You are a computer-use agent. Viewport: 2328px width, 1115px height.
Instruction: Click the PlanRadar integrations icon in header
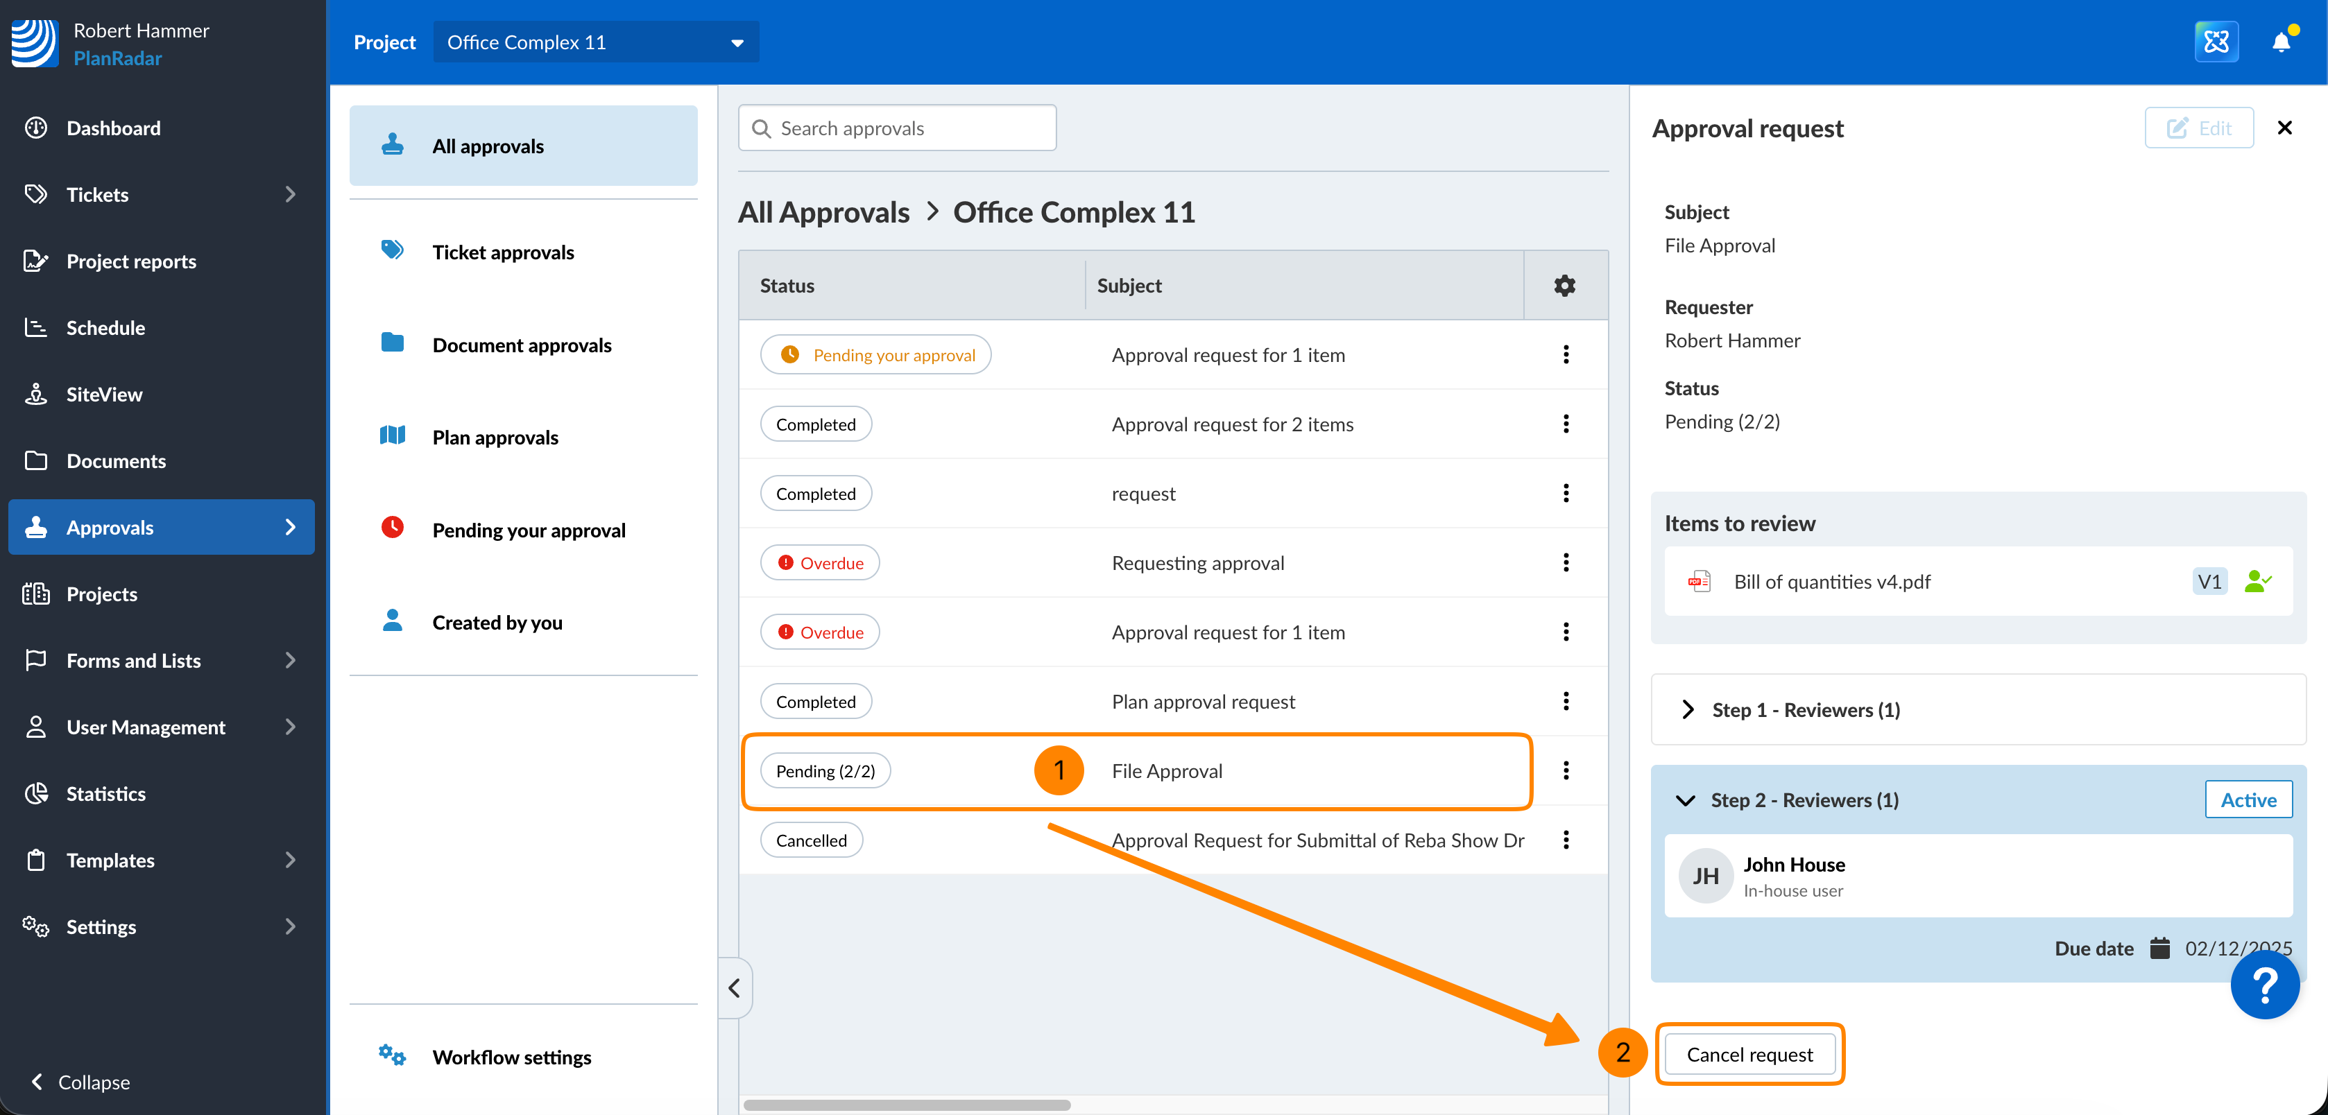(2216, 42)
